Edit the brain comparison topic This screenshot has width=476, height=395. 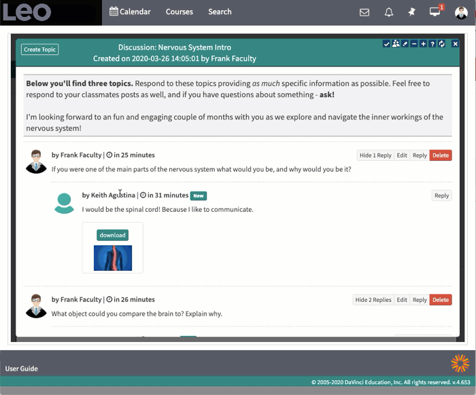point(402,300)
